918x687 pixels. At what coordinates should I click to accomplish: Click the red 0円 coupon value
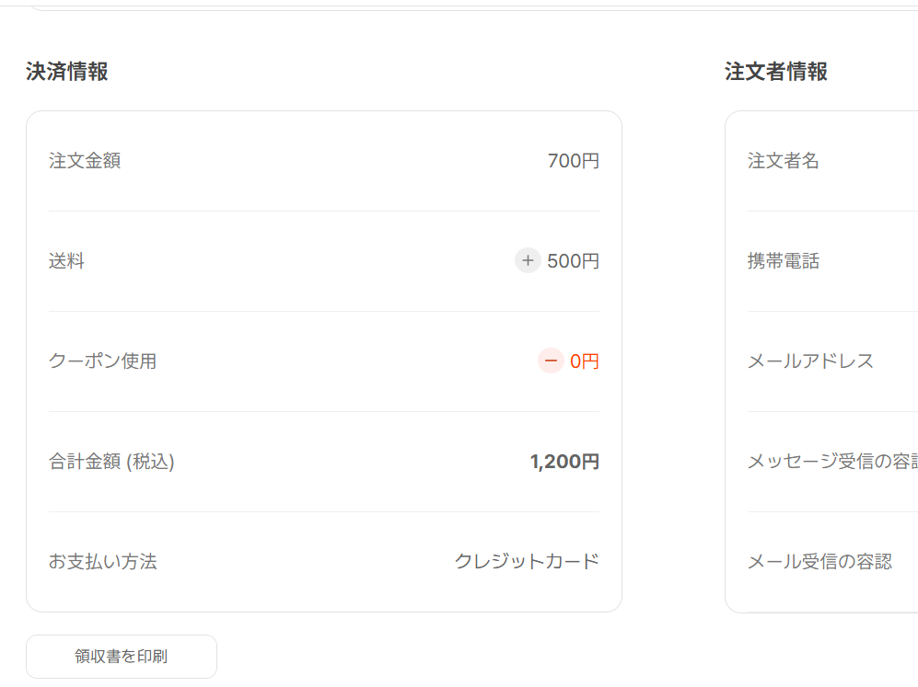[584, 361]
